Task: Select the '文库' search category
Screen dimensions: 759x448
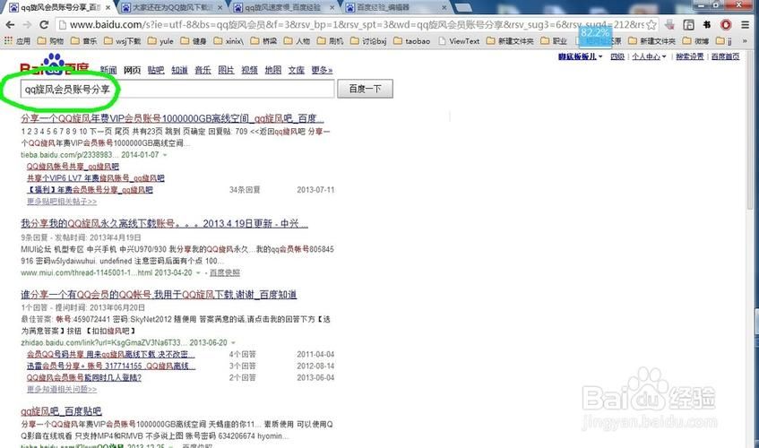Action: (297, 70)
